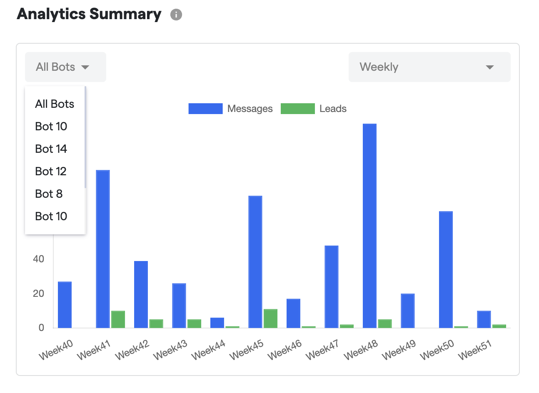
Task: Click the Week47 blue Messages bar
Action: tap(332, 286)
